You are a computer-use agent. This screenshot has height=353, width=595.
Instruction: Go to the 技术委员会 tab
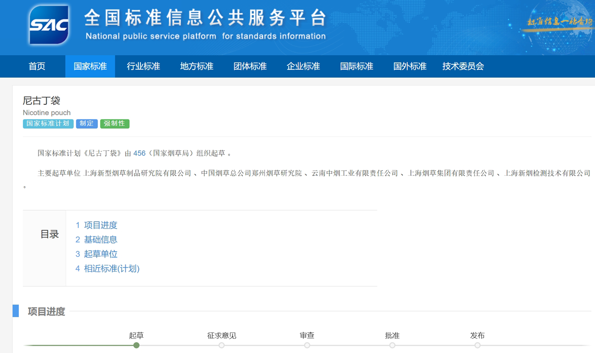(x=463, y=66)
